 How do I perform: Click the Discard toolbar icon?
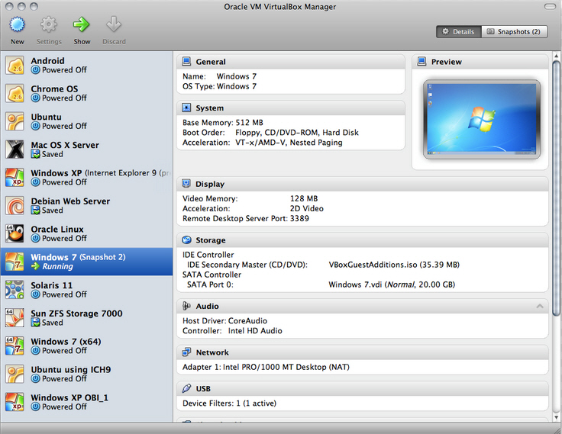tap(114, 25)
